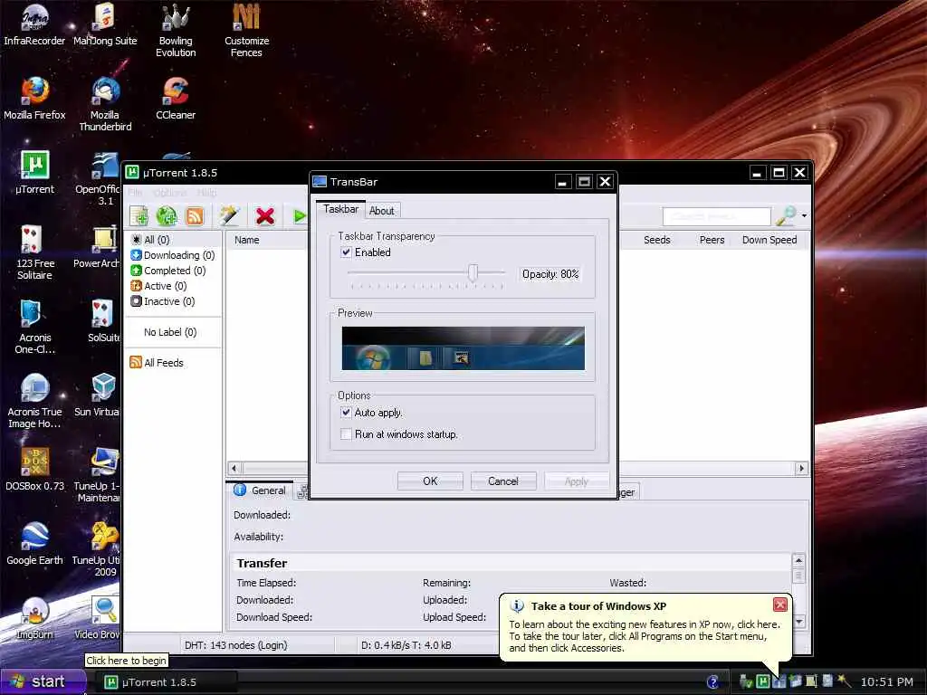Click OK in TransBar dialog
Screen dimensions: 927x695
click(430, 481)
